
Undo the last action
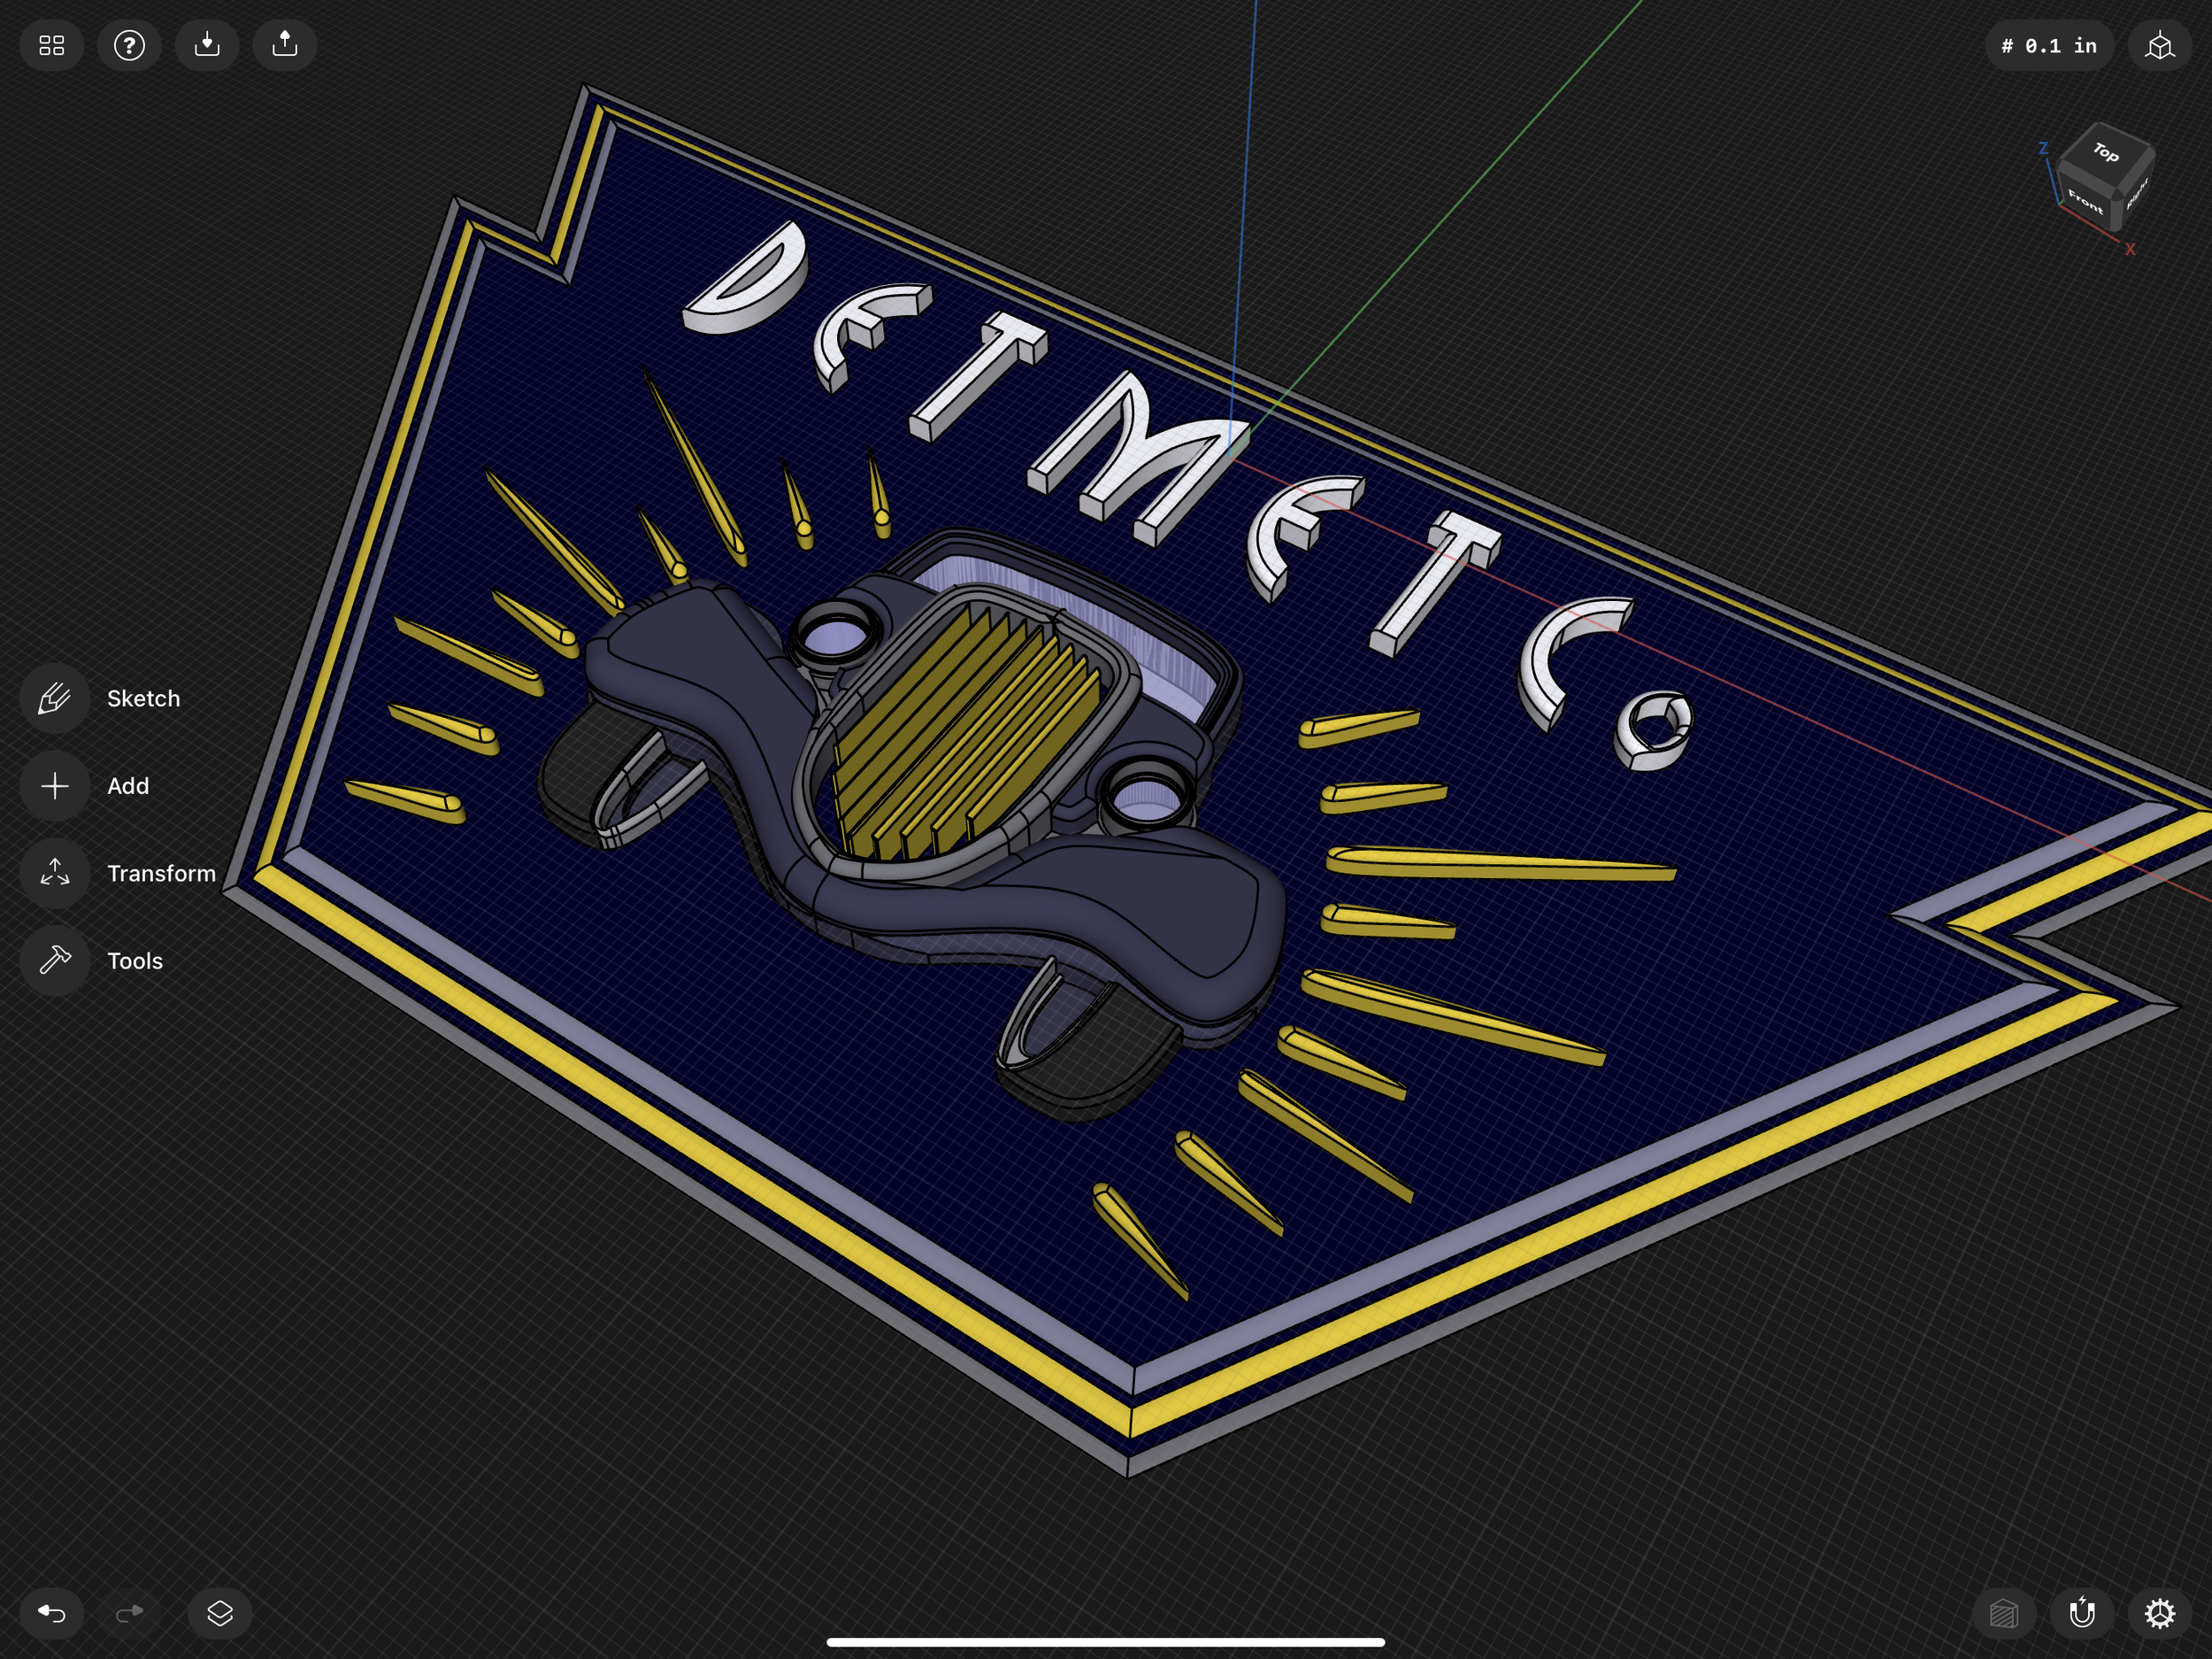[51, 1613]
